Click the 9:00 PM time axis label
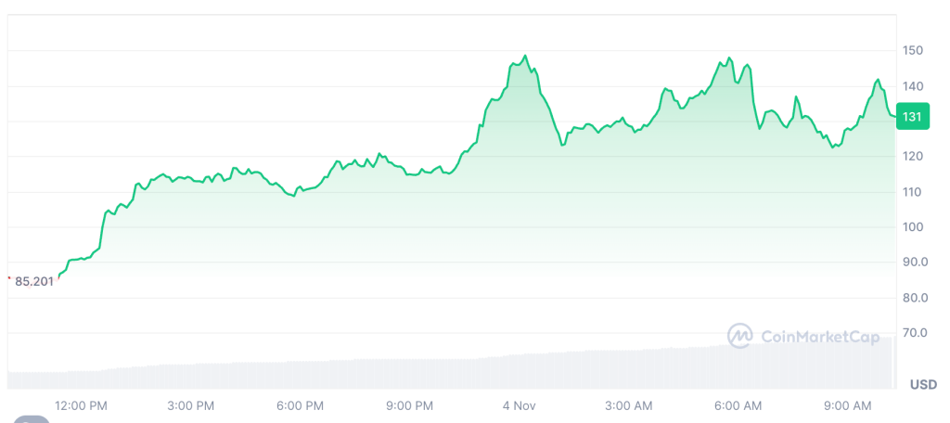The width and height of the screenshot is (950, 423). (409, 406)
